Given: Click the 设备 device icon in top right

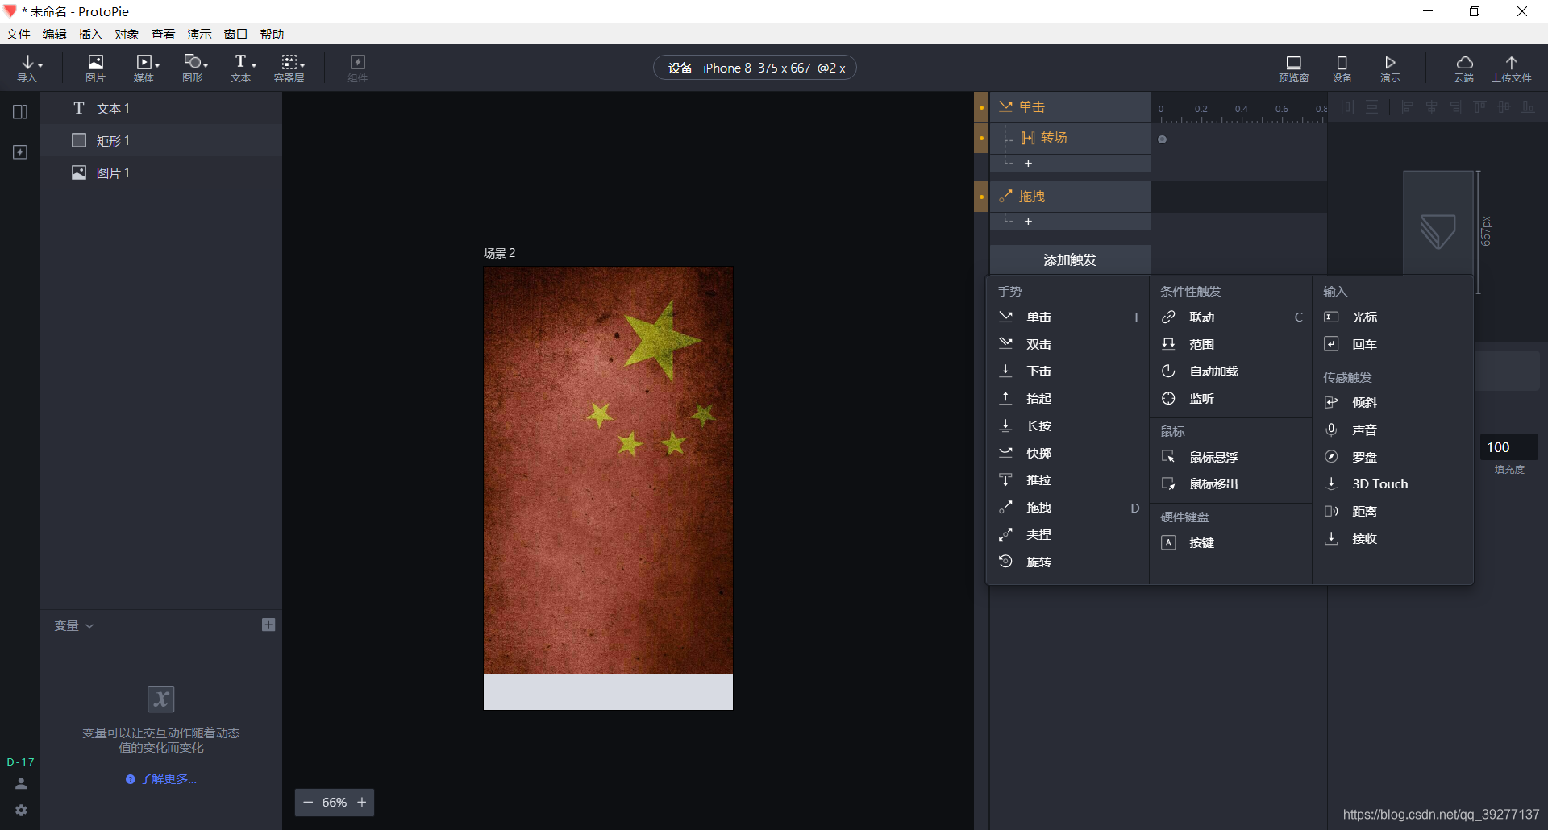Looking at the screenshot, I should 1342,68.
